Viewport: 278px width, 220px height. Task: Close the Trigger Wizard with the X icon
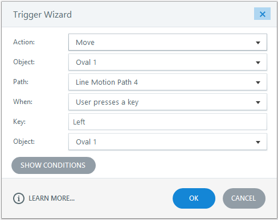(262, 14)
